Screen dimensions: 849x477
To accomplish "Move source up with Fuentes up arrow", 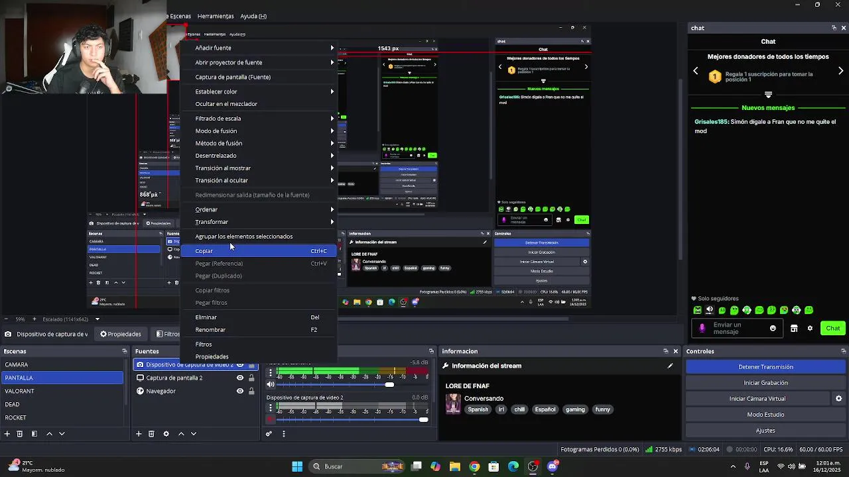I will click(x=181, y=434).
